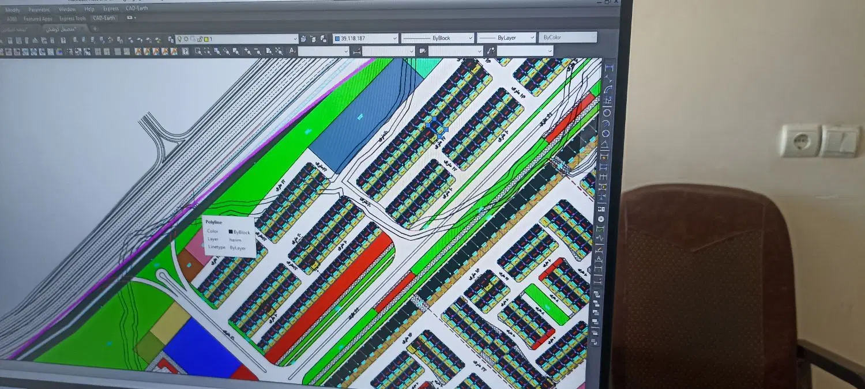The height and width of the screenshot is (389, 865).
Task: Toggle the layer freeze sun icon
Action: (186, 39)
